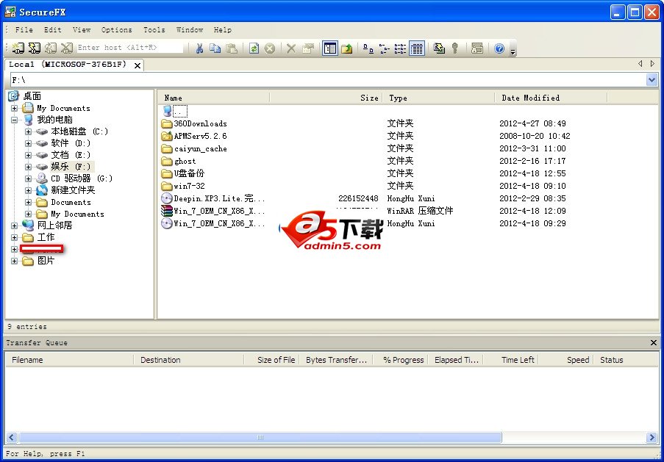Click the key-shaped security toolbar icon
This screenshot has height=462, width=664.
pyautogui.click(x=455, y=48)
